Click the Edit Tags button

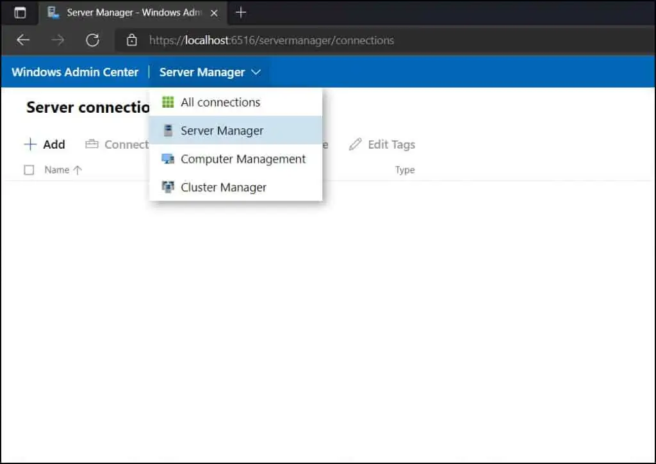[x=382, y=144]
